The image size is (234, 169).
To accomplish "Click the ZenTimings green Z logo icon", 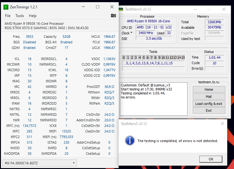I will (6, 7).
